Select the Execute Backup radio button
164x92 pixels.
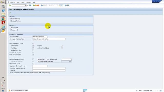point(10,19)
